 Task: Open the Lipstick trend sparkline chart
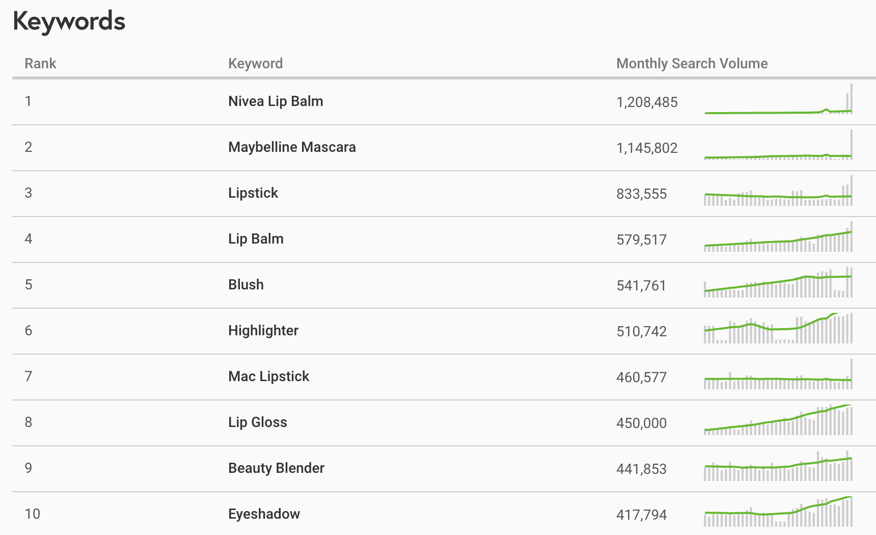tap(778, 191)
